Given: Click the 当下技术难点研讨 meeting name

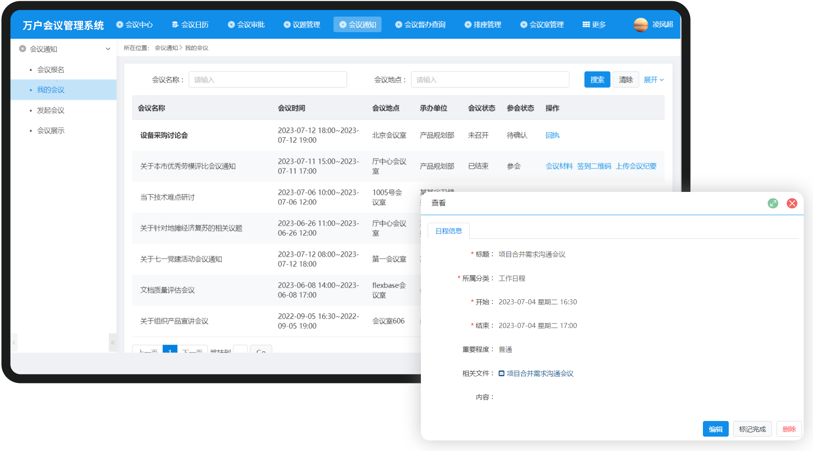Looking at the screenshot, I should [x=167, y=197].
